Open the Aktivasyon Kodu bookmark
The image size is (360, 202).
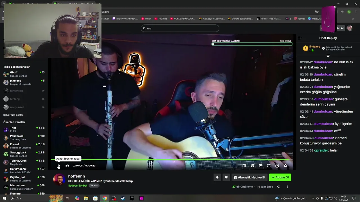212,19
